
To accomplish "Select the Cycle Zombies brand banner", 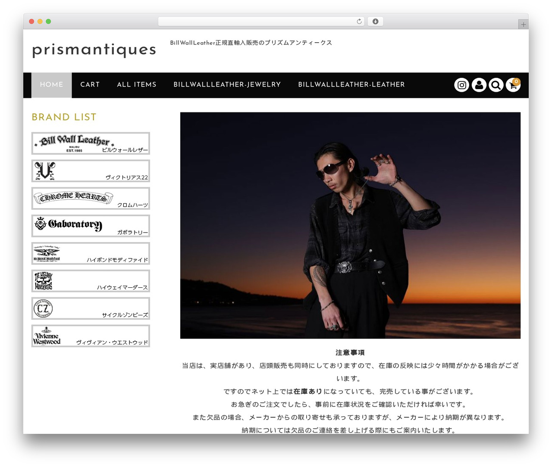I will tap(91, 308).
